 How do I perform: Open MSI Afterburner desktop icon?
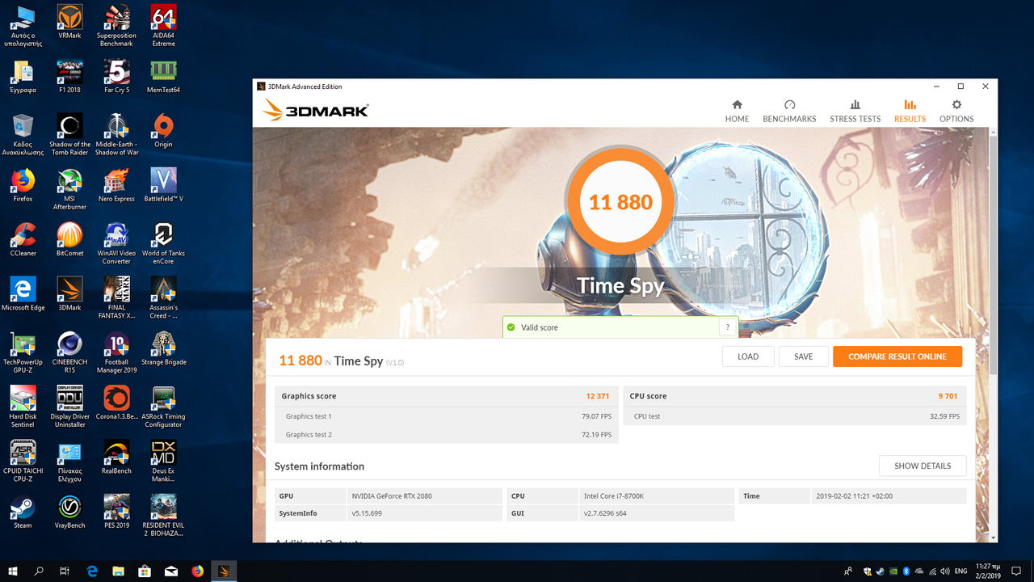pos(69,188)
